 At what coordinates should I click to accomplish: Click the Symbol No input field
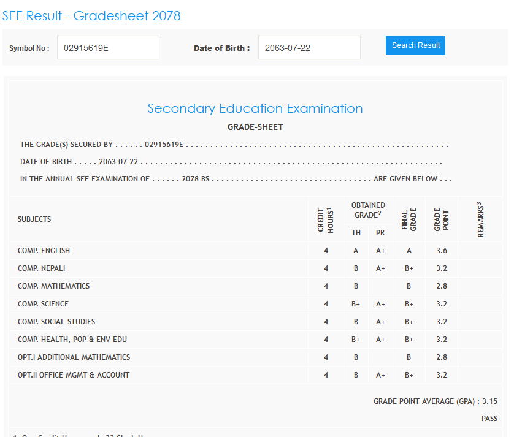pos(108,48)
